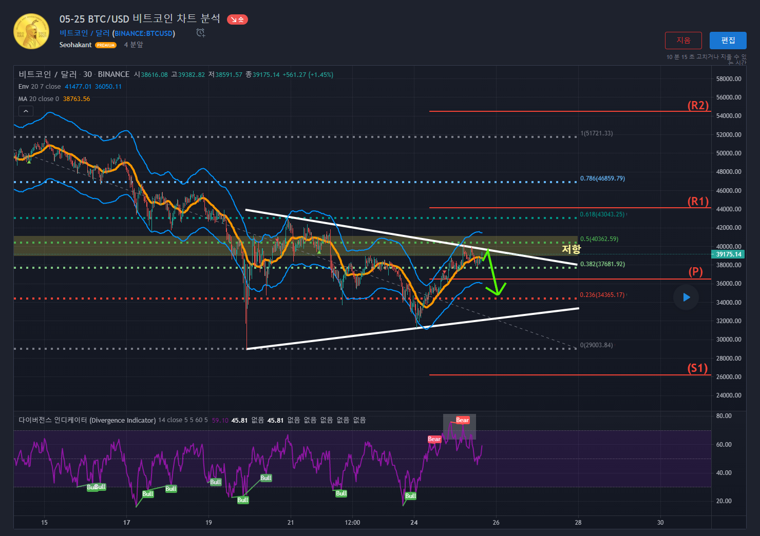
Task: Select the Env 20 7 close indicator
Action: 40,87
